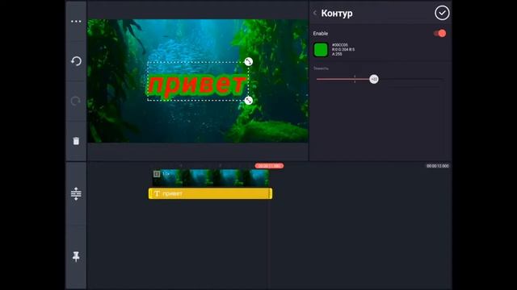Viewport: 517px width, 290px height.
Task: Click the undo arrow icon
Action: point(76,61)
